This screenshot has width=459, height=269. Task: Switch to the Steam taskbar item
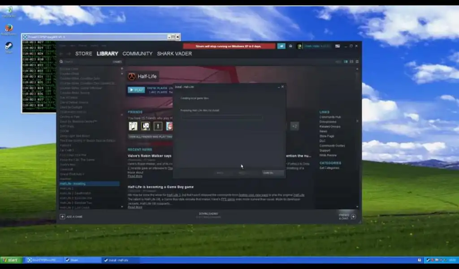pyautogui.click(x=82, y=260)
